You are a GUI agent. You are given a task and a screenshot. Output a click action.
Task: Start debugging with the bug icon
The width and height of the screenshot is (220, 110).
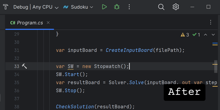[117, 7]
